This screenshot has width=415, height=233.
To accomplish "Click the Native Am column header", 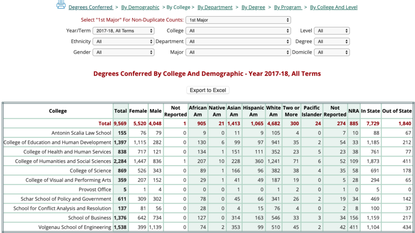I will [217, 111].
